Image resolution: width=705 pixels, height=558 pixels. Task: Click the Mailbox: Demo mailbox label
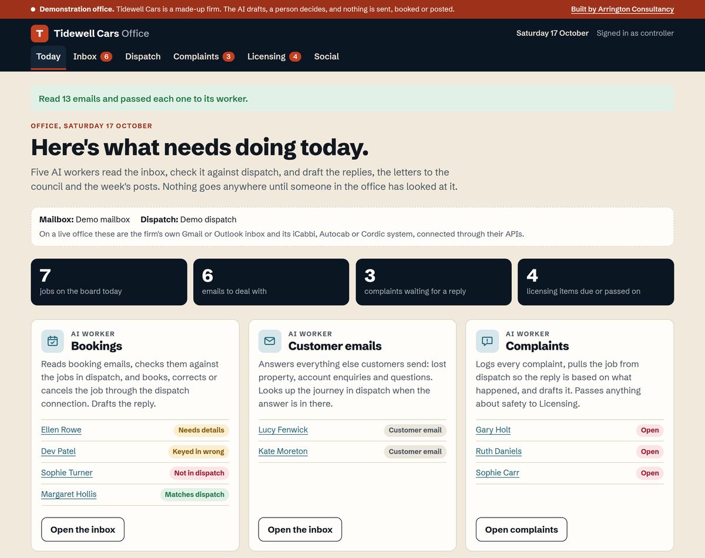point(85,219)
